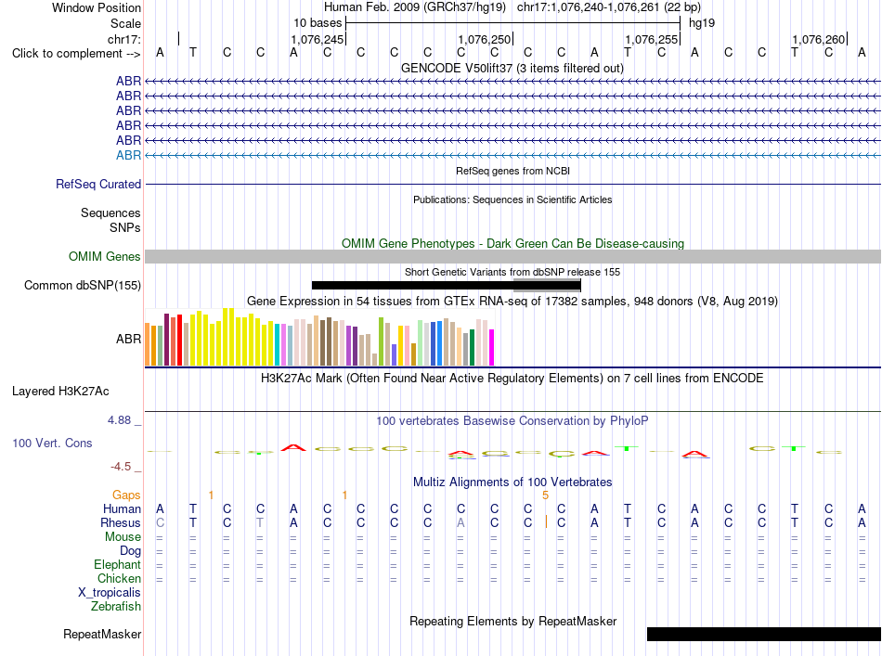This screenshot has height=656, width=882.
Task: Click the '10 bases' scale bar label
Action: (318, 23)
